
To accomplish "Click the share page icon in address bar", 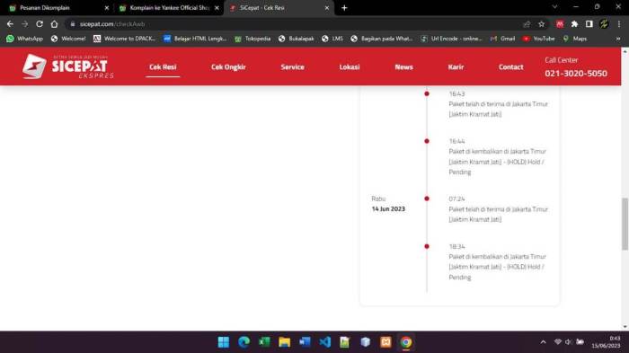I will point(527,24).
